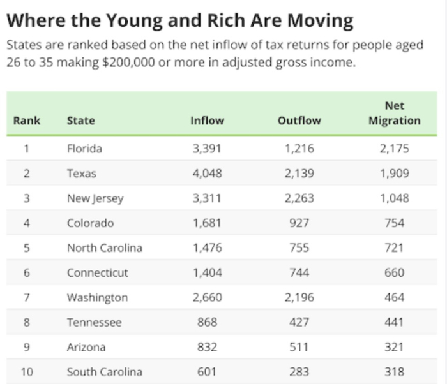Click Washington's outflow value 2,196
This screenshot has width=447, height=384.
(x=299, y=297)
